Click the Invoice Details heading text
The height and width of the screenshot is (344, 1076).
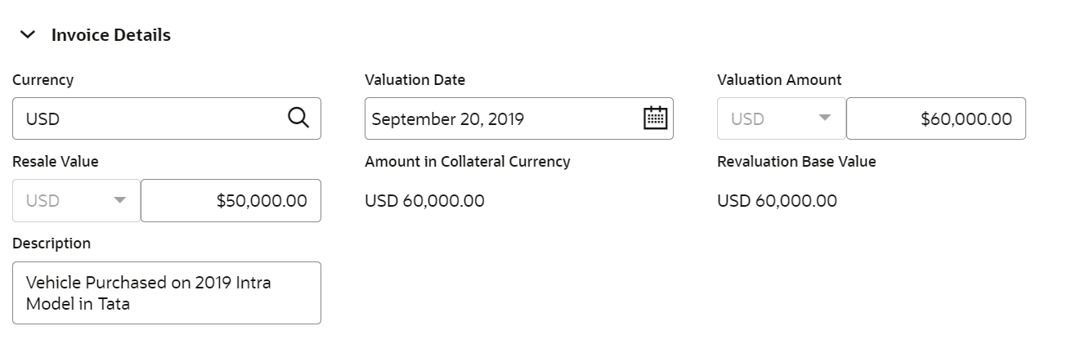[x=110, y=35]
